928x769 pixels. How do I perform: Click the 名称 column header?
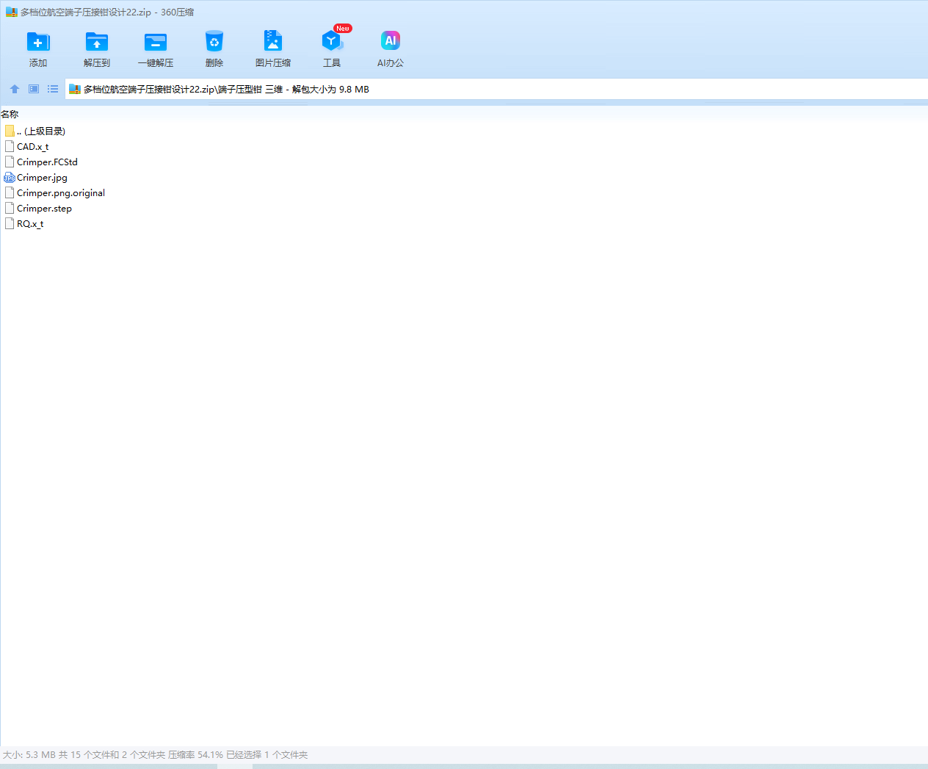tap(10, 114)
